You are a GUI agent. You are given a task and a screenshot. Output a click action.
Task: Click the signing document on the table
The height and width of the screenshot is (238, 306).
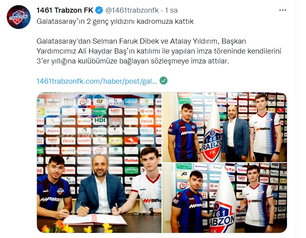click(95, 219)
